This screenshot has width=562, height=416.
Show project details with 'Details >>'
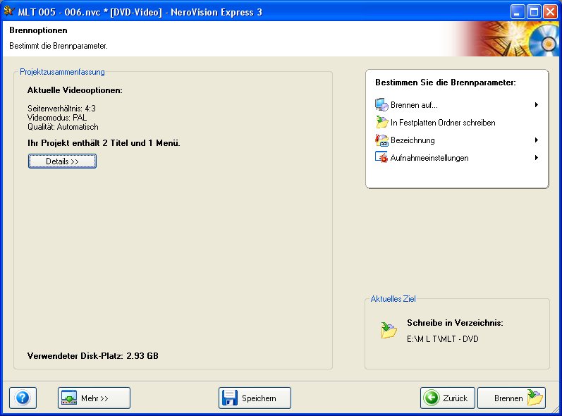pos(62,161)
